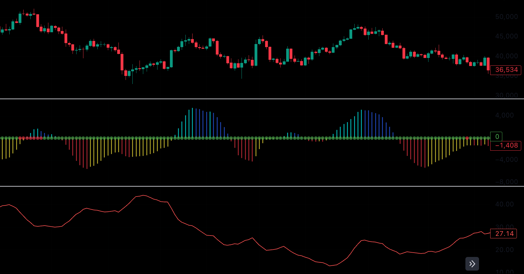The image size is (524, 274).
Task: Click the −8,000 histogram axis label
Action: (506, 182)
